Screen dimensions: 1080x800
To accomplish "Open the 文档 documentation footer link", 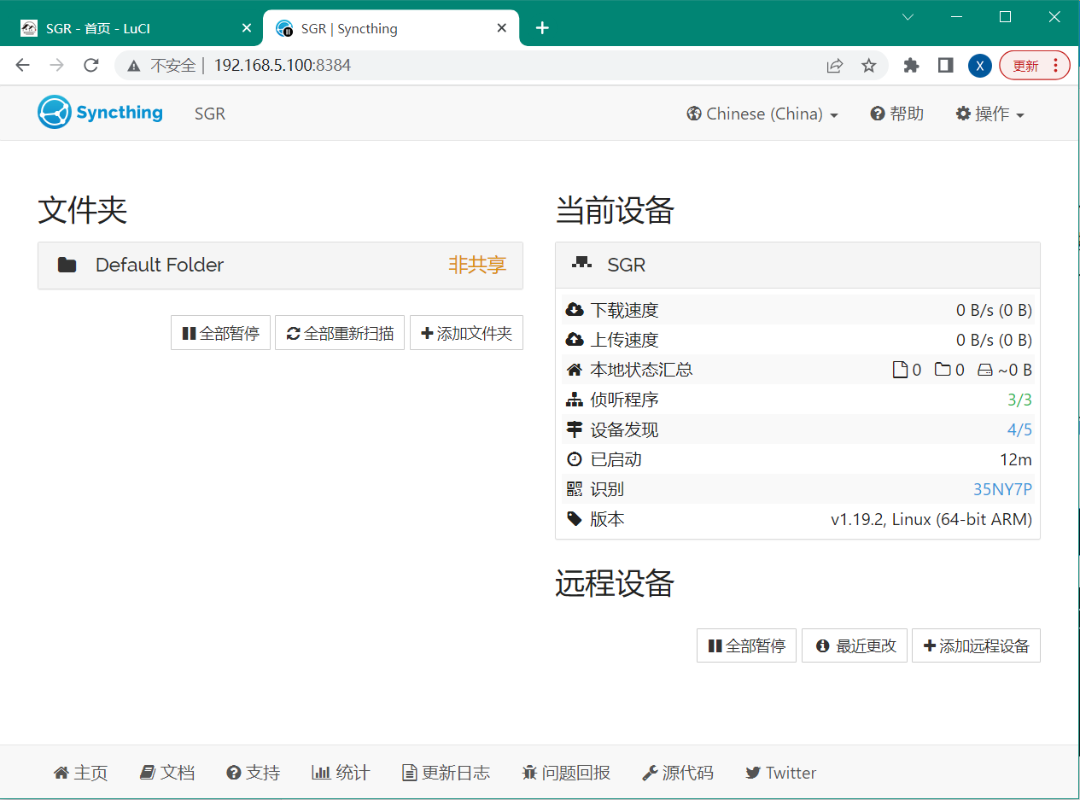I will pyautogui.click(x=167, y=773).
